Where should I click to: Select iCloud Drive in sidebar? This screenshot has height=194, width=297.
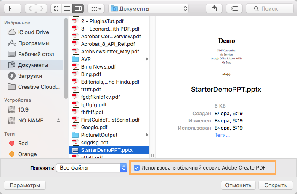click(32, 32)
